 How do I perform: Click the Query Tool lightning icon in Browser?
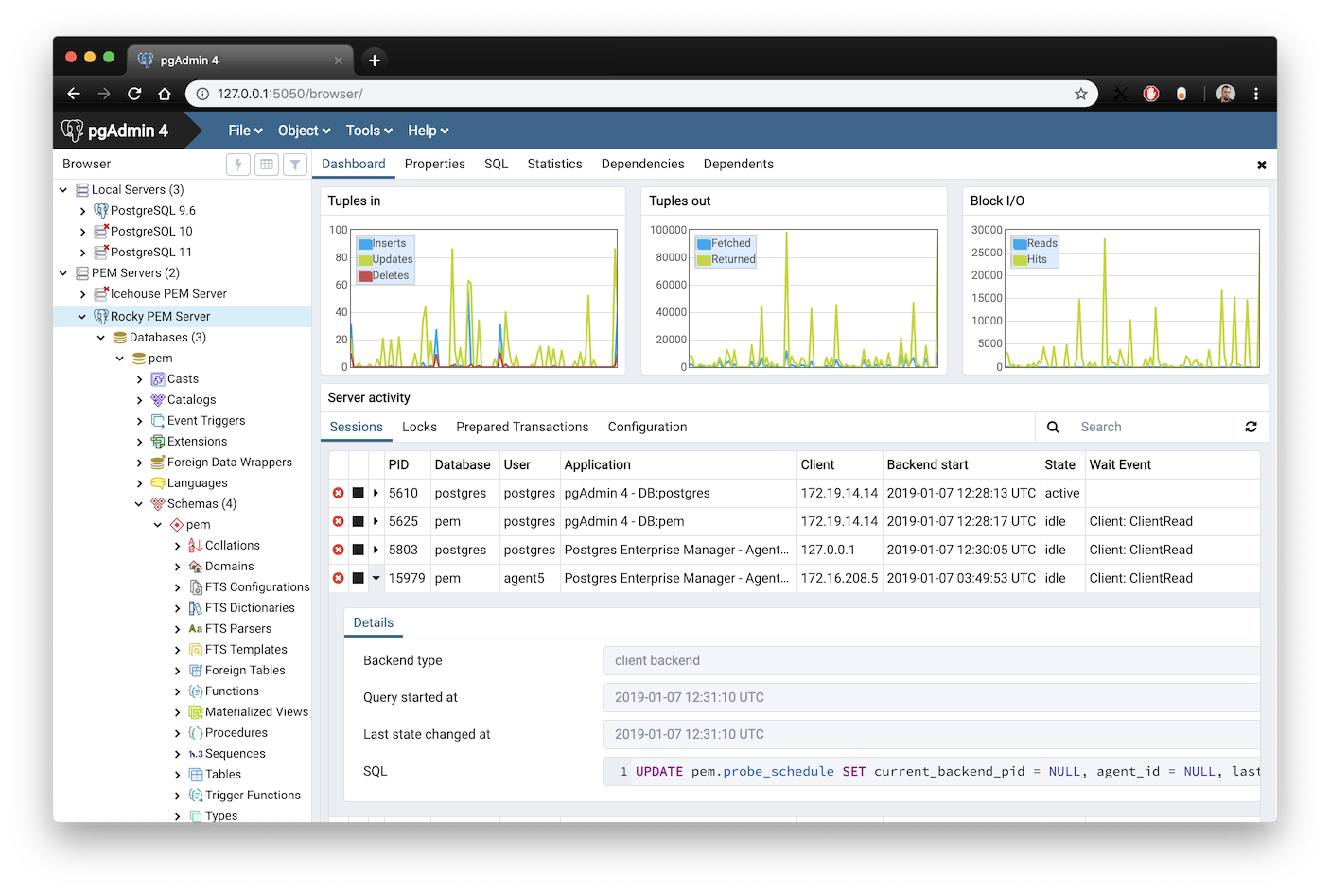(238, 165)
